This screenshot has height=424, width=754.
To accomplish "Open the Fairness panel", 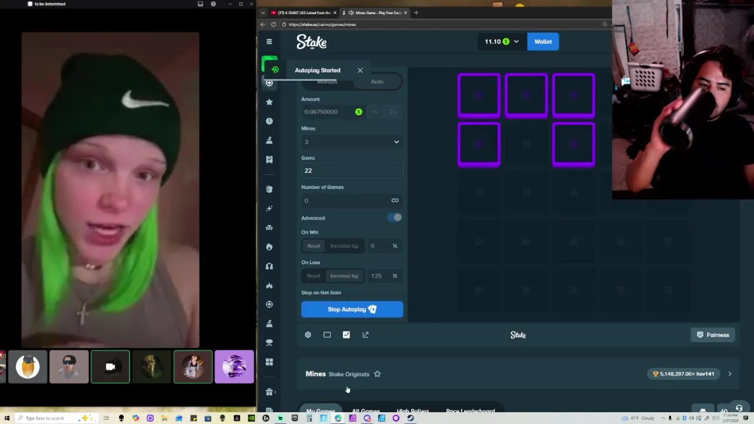I will [713, 334].
